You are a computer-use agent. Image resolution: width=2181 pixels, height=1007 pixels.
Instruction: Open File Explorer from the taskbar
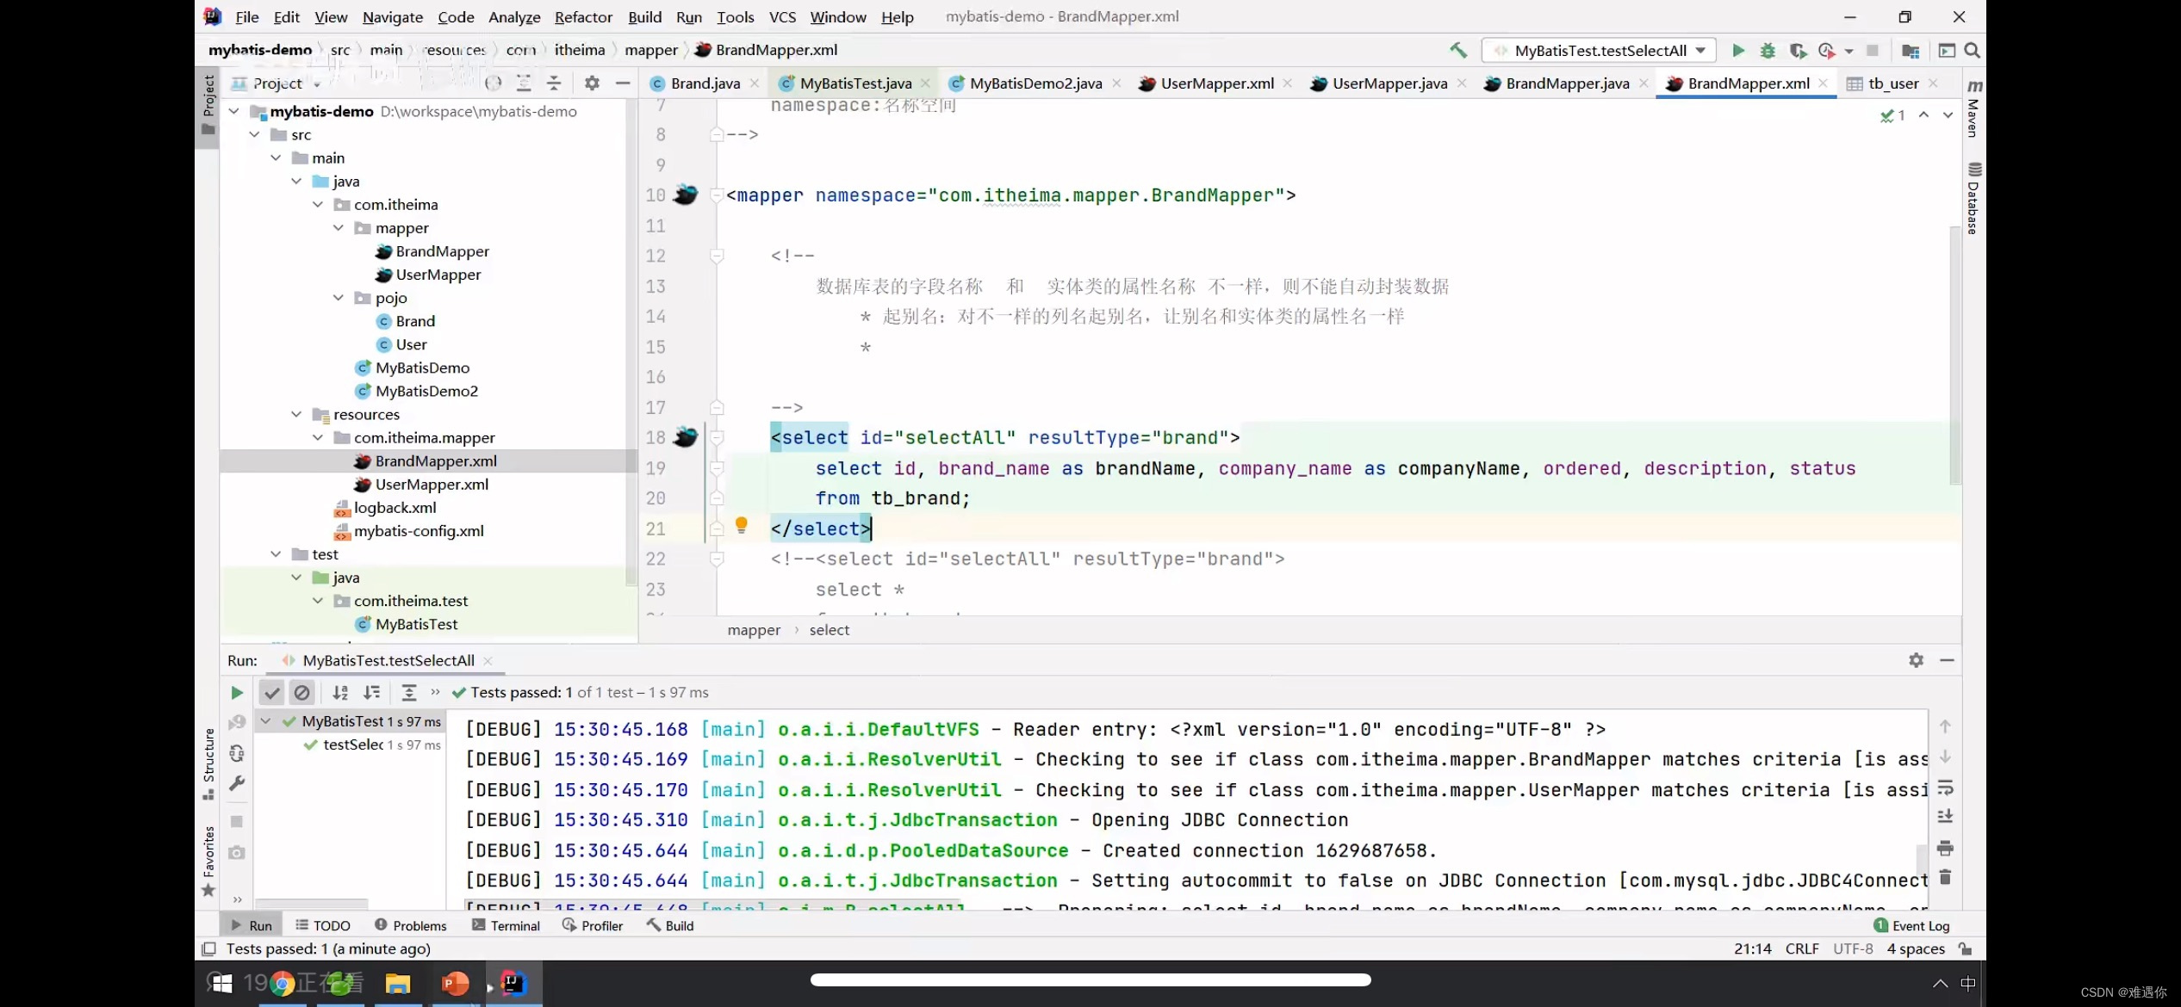coord(397,982)
